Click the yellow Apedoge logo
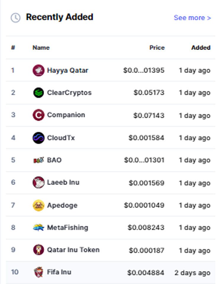This screenshot has height=284, width=219. click(x=38, y=205)
